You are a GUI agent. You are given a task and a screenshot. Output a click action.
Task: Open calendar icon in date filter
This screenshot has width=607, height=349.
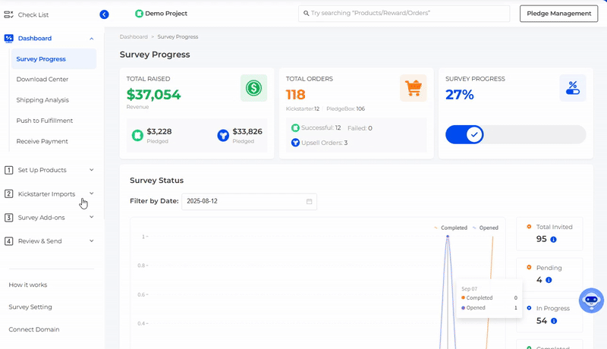tap(309, 202)
